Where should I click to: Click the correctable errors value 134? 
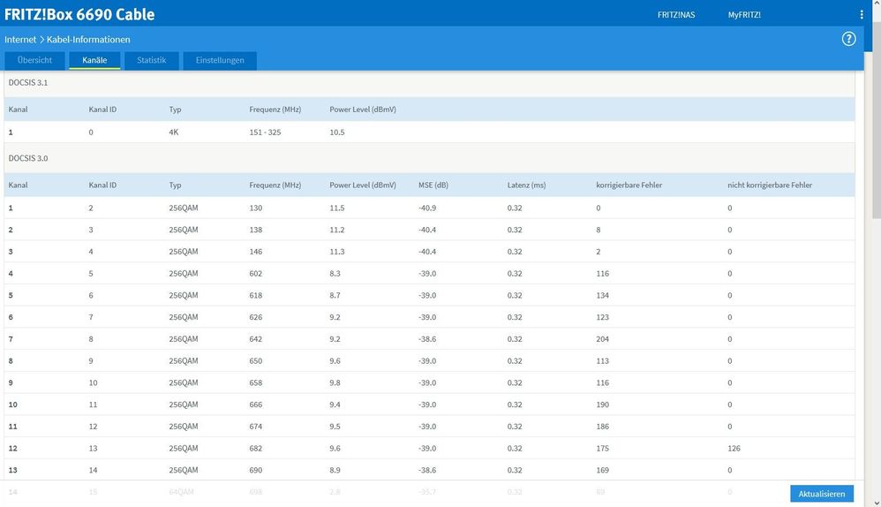(x=602, y=295)
